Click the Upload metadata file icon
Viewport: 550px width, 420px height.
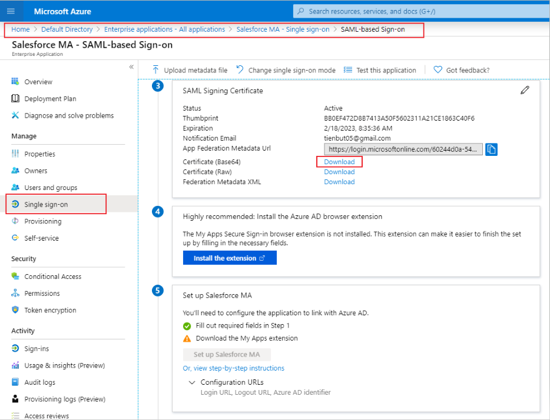[x=156, y=70]
